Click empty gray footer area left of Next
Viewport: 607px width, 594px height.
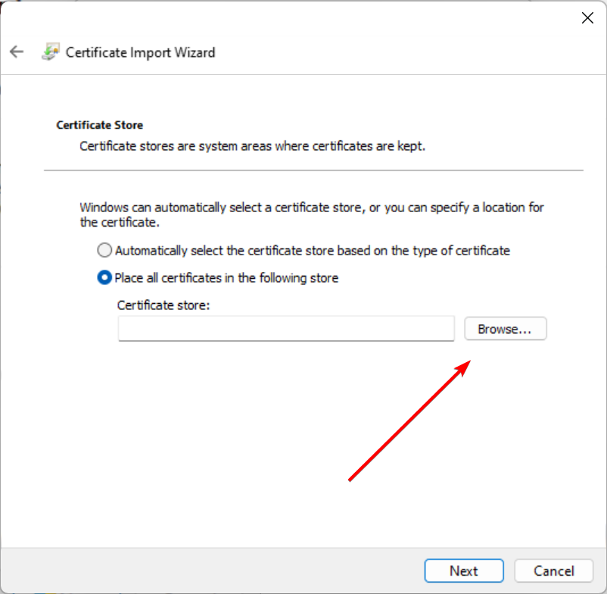pyautogui.click(x=213, y=571)
